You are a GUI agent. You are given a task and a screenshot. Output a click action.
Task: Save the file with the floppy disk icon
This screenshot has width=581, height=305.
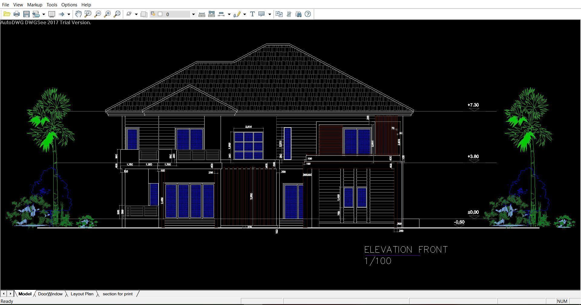[x=26, y=14]
